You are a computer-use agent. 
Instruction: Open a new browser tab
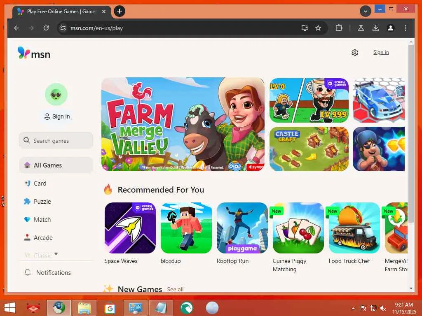[x=120, y=11]
